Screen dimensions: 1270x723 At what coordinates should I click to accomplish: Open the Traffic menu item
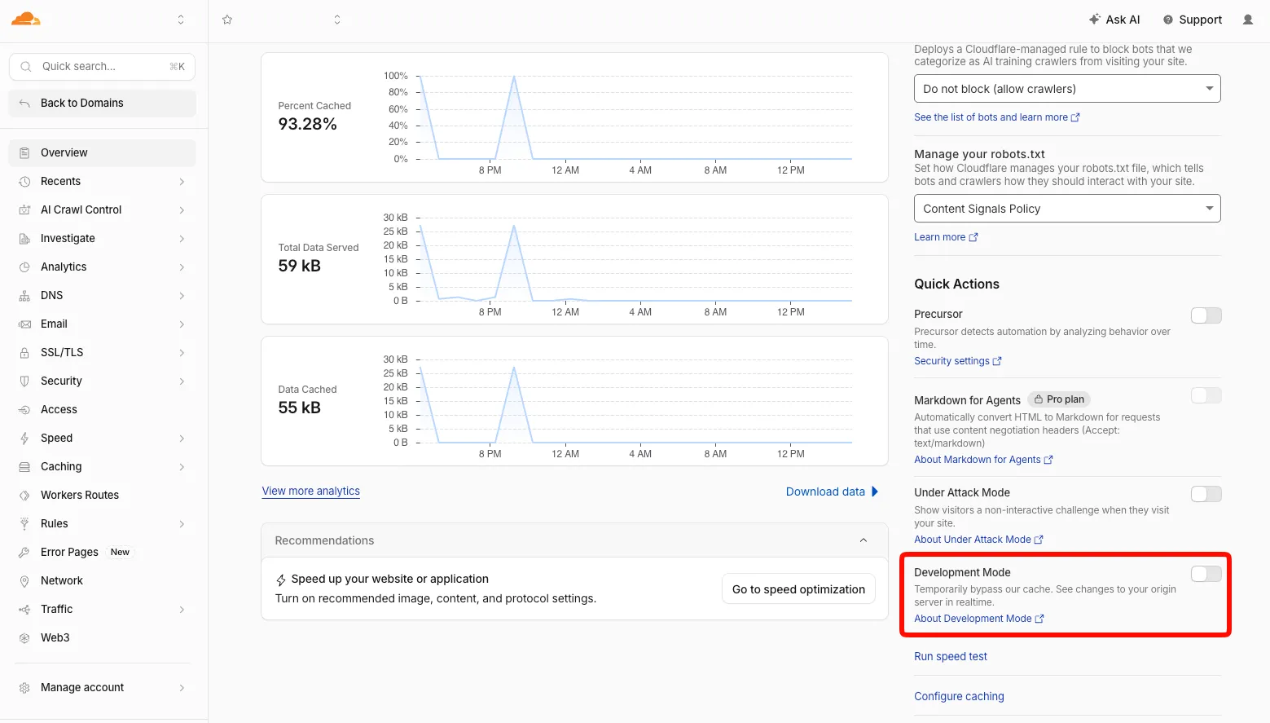[102, 609]
